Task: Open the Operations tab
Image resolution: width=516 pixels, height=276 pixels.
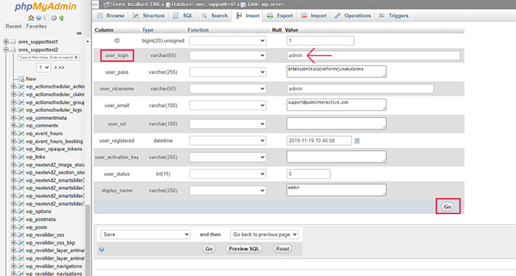Action: [x=352, y=15]
